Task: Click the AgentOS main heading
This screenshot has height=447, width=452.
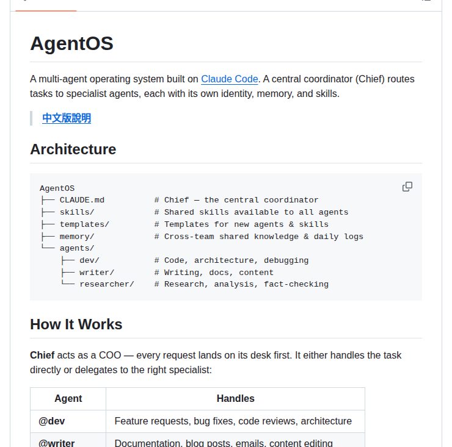Action: coord(71,43)
